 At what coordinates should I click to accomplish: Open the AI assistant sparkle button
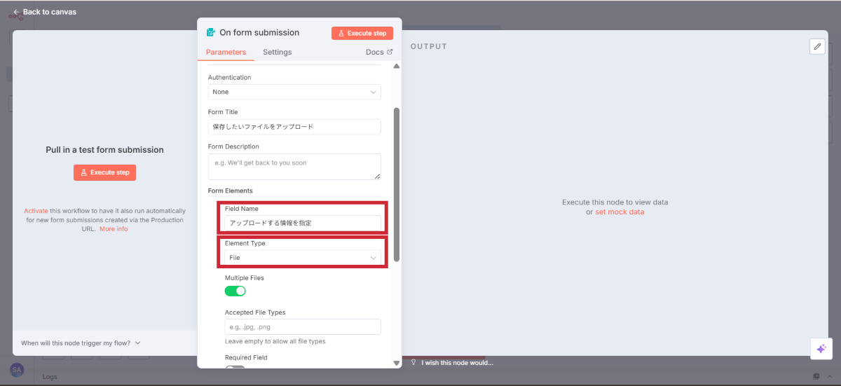[821, 349]
